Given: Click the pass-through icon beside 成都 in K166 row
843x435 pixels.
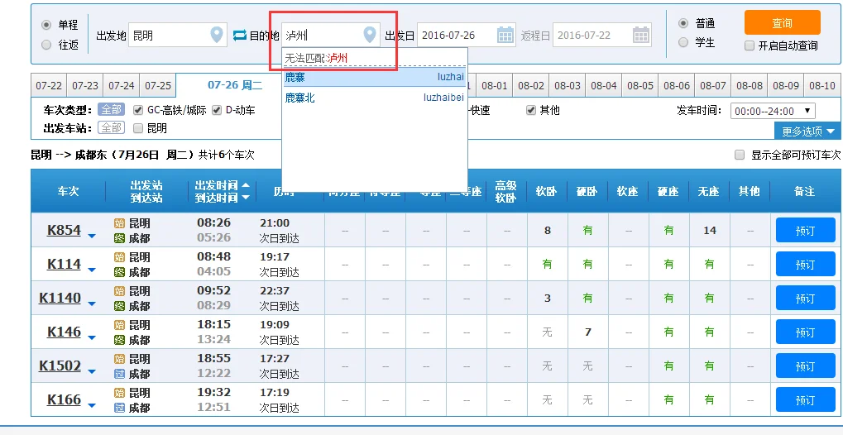Looking at the screenshot, I should (119, 408).
